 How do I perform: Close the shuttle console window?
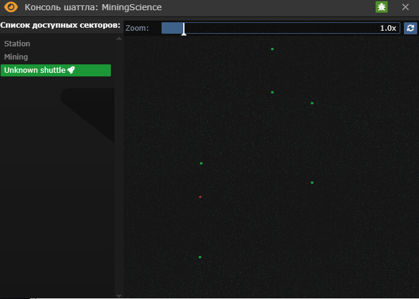(405, 8)
